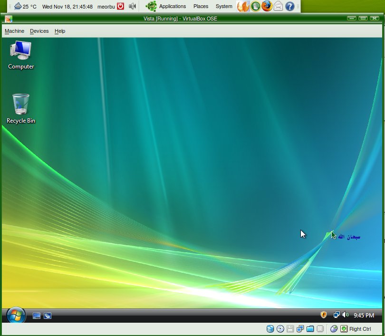385x336 pixels.
Task: Open the blue help question mark
Action: coord(290,6)
